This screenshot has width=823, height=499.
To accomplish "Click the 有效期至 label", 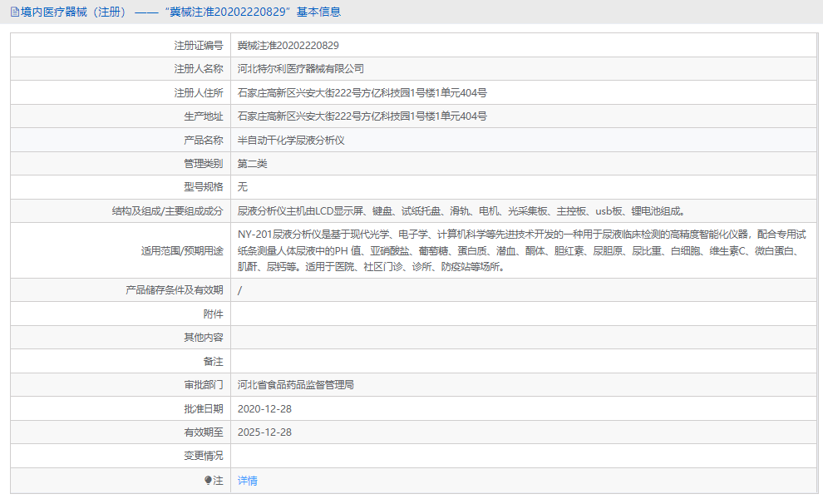I will (x=203, y=432).
